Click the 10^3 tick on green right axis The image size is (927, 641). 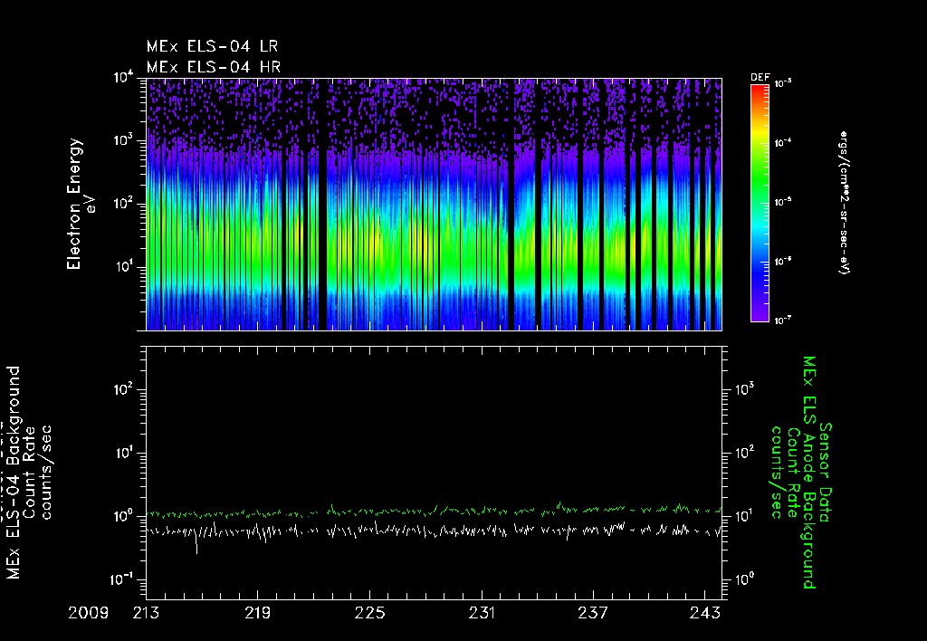tap(744, 389)
